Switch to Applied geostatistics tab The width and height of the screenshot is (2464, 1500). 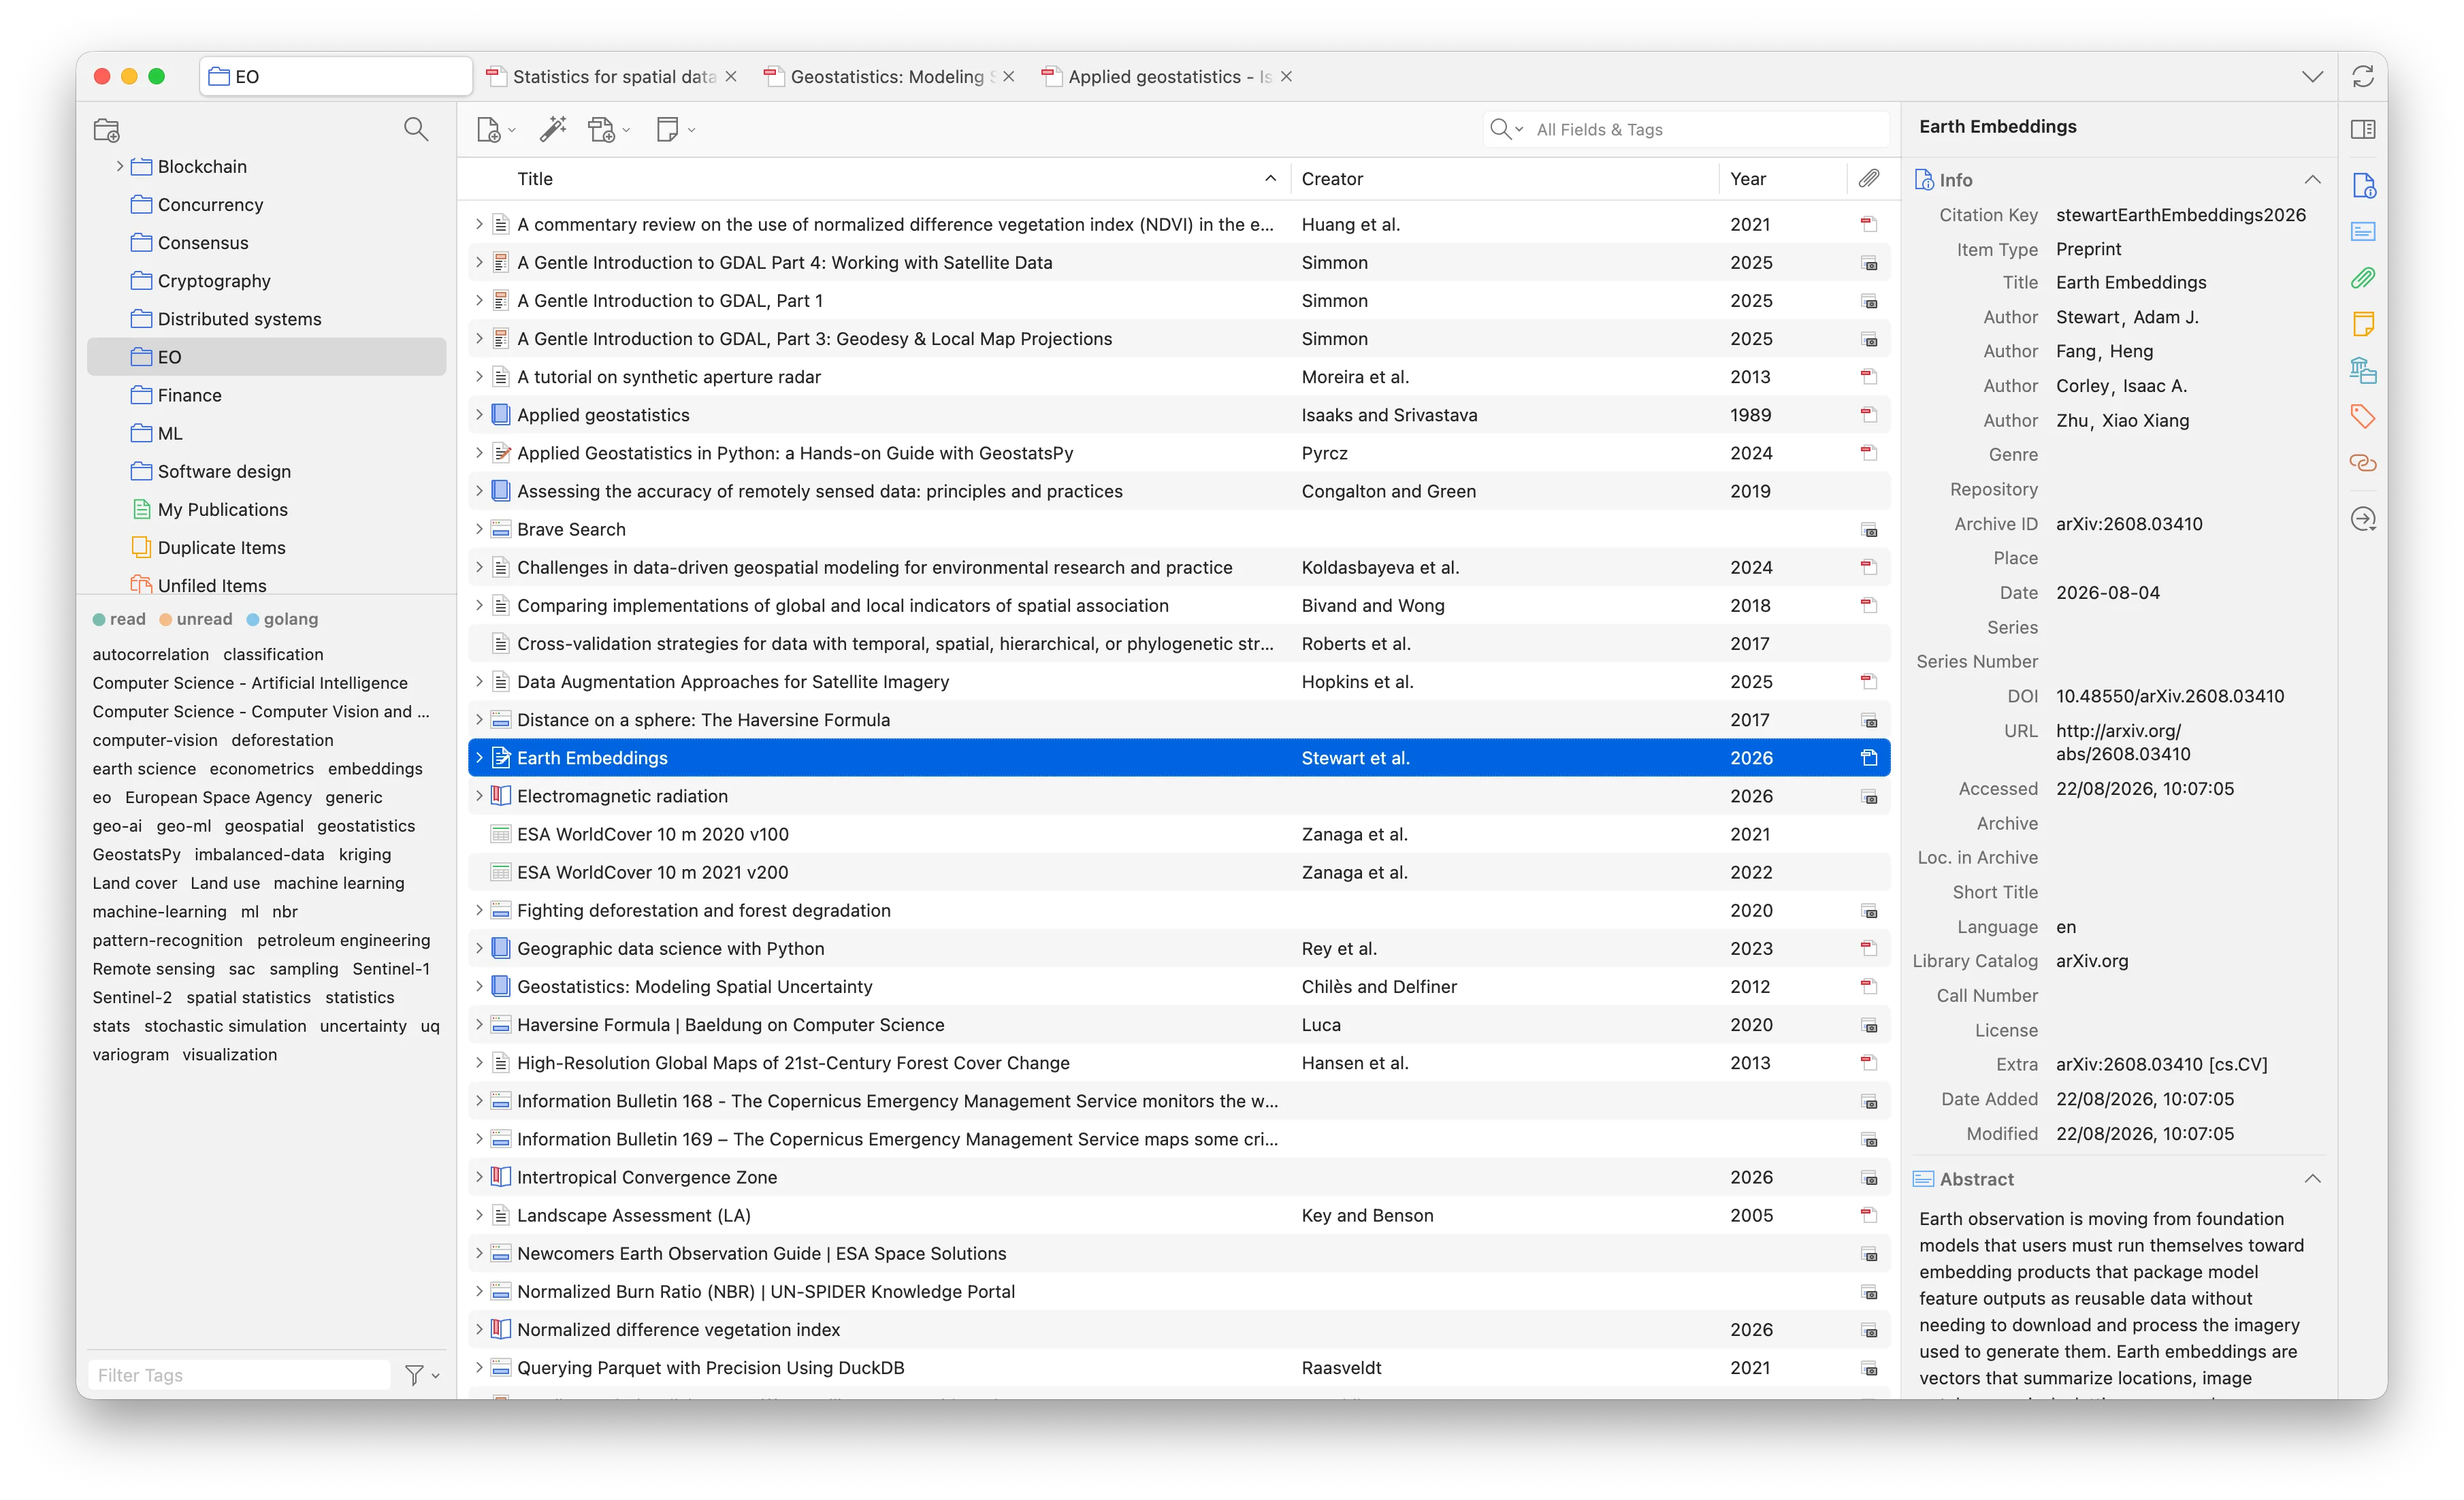coord(1169,77)
